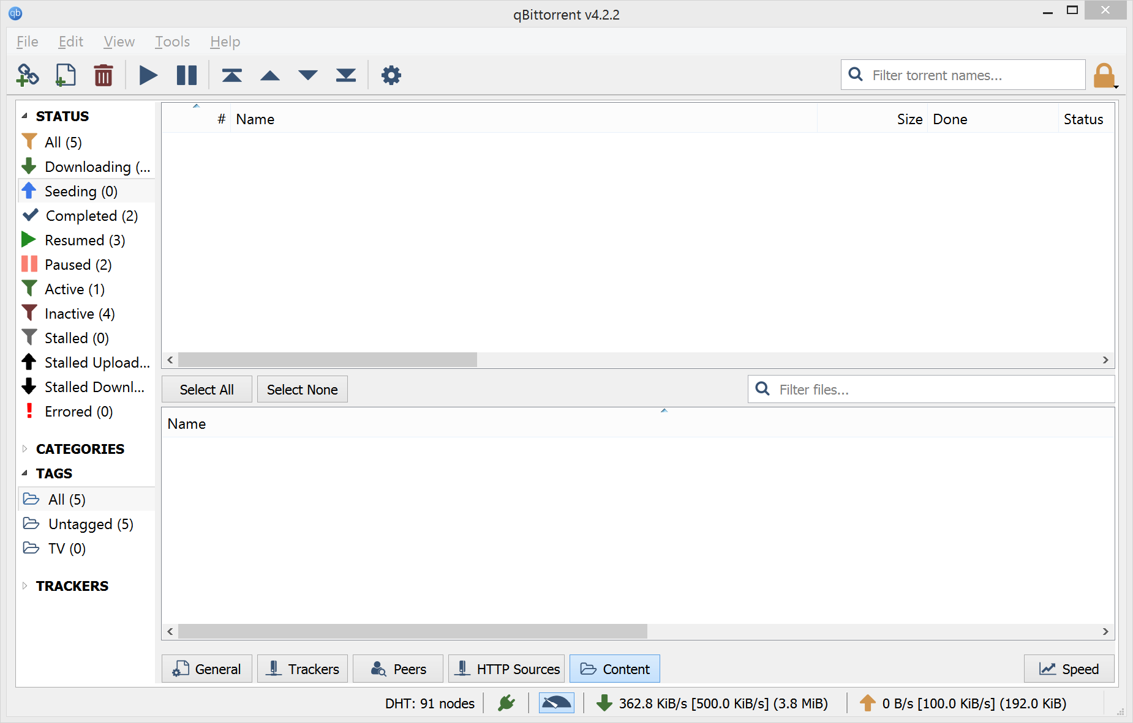
Task: Click the Add Torrent File icon
Action: pos(66,75)
